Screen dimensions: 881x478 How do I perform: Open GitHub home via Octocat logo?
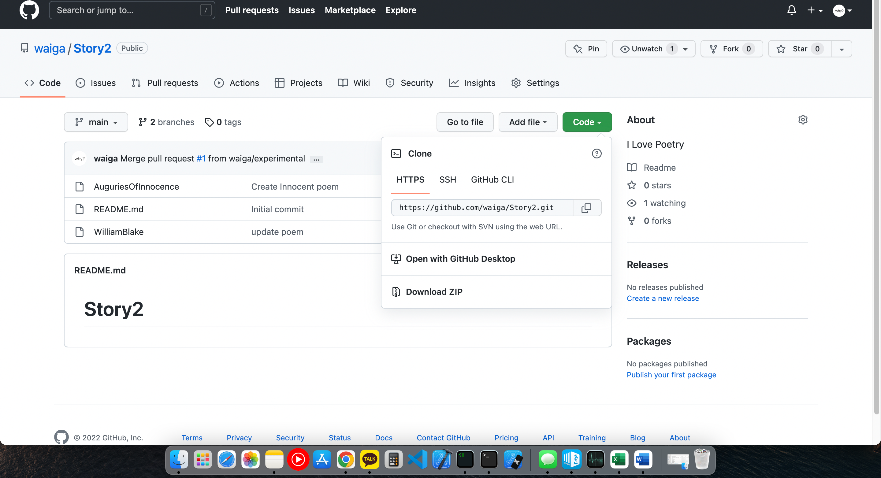coord(29,10)
